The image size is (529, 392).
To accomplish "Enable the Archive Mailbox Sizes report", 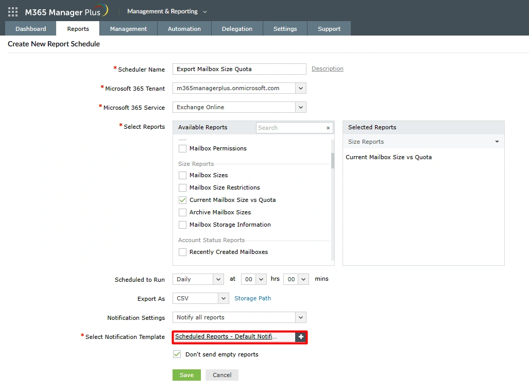I will (182, 212).
